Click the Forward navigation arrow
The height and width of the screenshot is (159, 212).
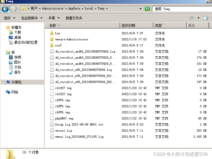[13, 9]
